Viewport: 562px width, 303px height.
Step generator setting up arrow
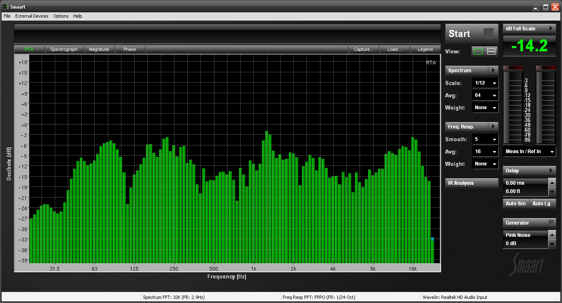[552, 235]
